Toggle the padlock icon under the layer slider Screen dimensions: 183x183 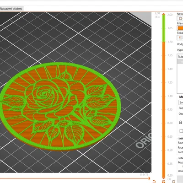tap(163, 182)
